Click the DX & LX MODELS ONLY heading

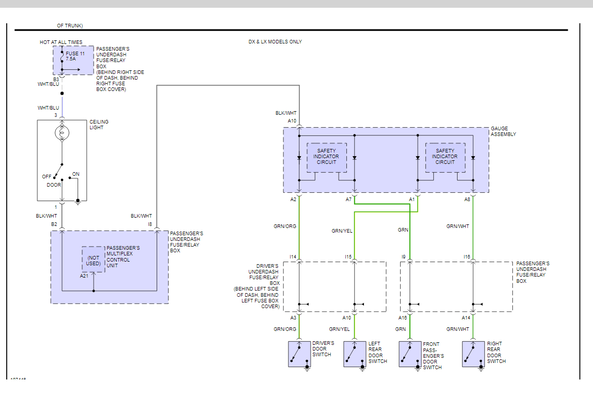click(275, 42)
